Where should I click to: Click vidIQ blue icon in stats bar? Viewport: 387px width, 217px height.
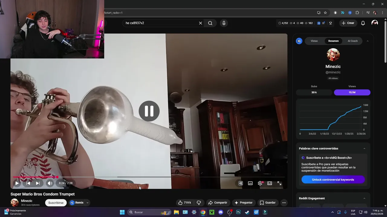coord(319,23)
